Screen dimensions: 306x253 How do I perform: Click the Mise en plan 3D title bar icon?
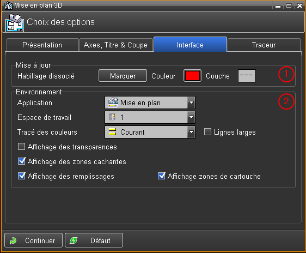point(8,5)
